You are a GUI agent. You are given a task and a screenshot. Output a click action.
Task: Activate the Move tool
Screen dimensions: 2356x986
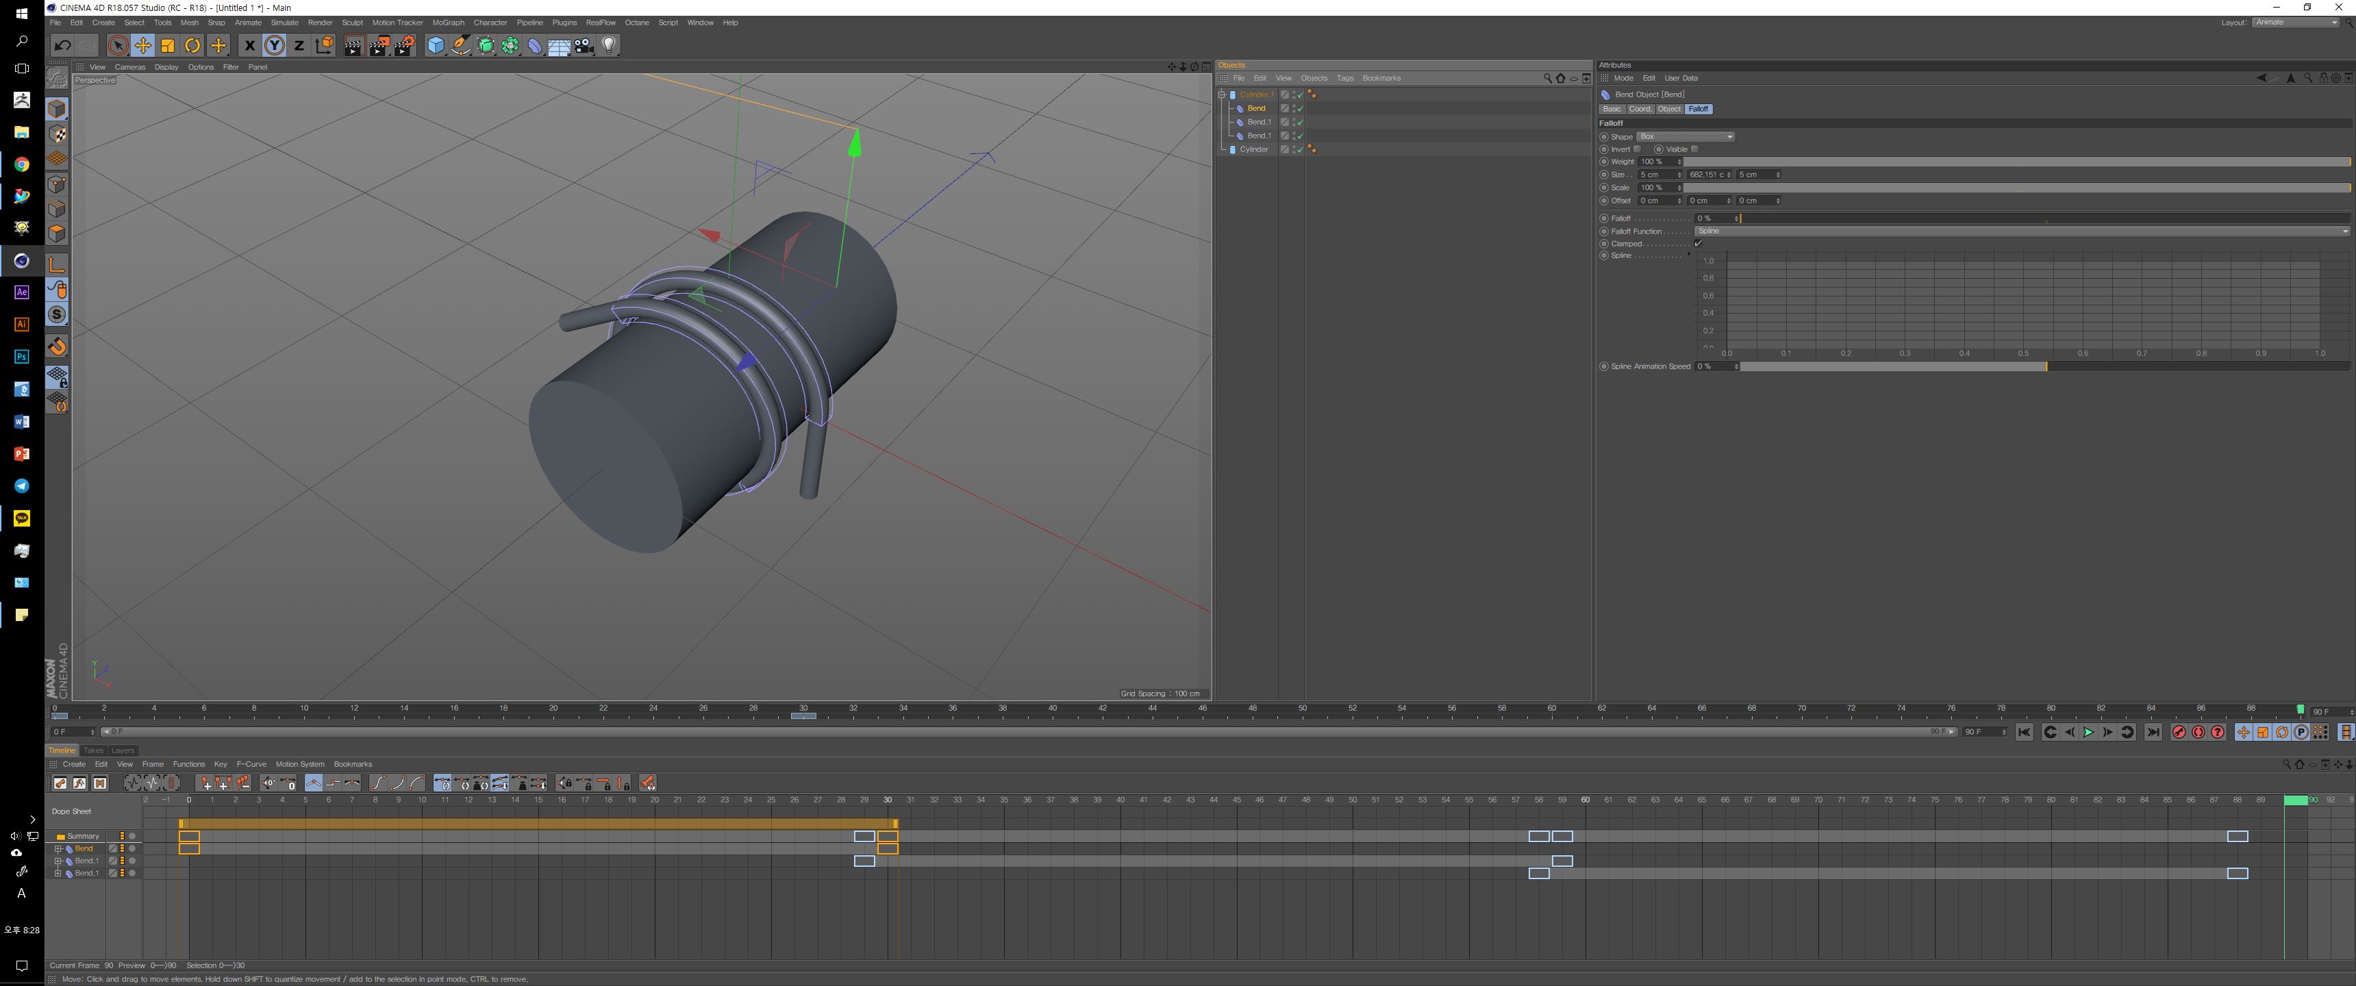coord(142,46)
